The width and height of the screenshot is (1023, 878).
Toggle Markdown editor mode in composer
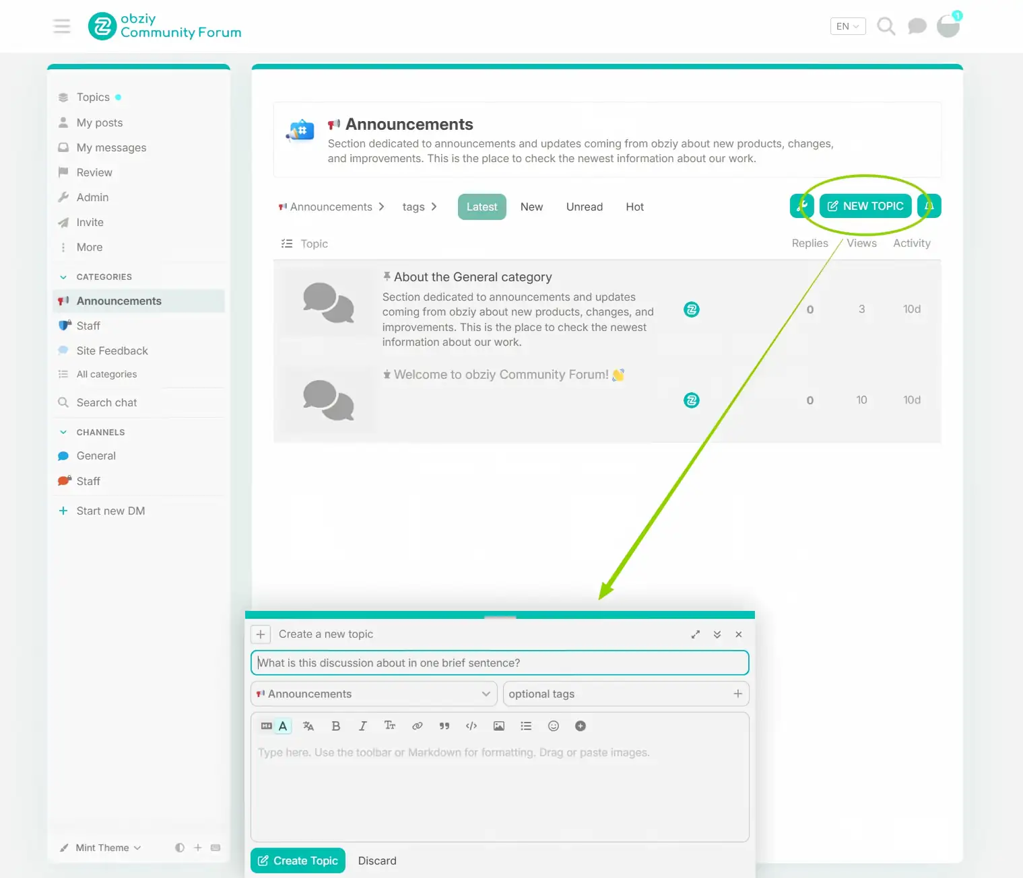(x=267, y=726)
